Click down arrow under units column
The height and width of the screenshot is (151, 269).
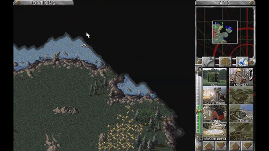[x=247, y=146]
